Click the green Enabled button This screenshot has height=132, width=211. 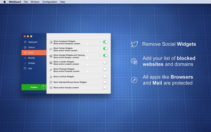pyautogui.click(x=34, y=87)
